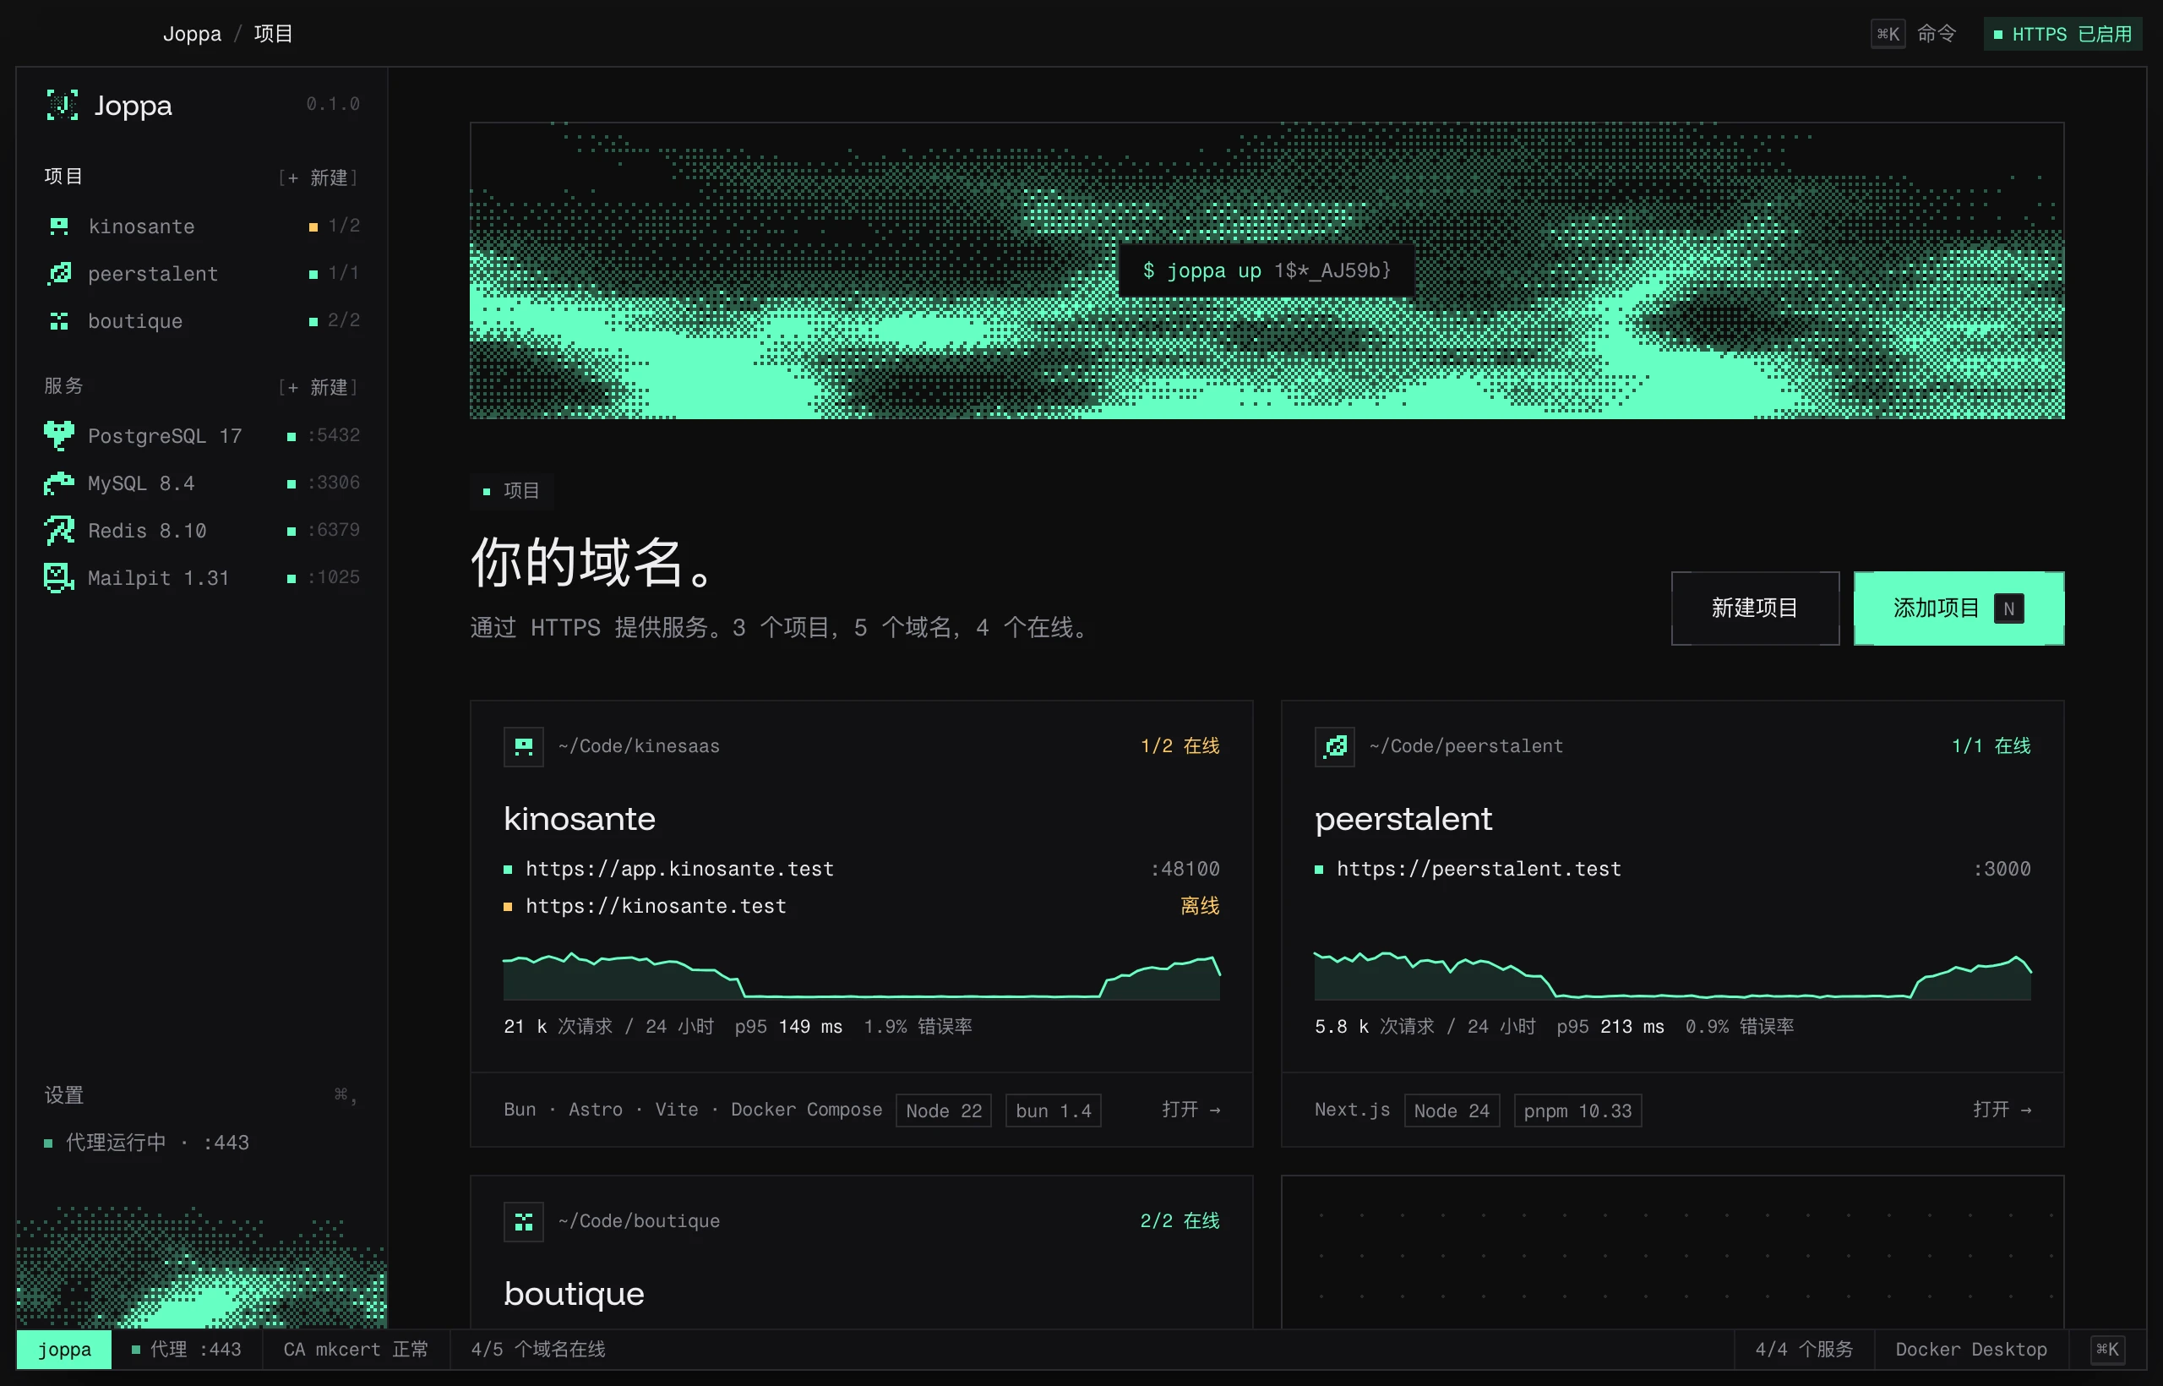Open the PostgreSQL 17 service icon
The width and height of the screenshot is (2163, 1386).
tap(59, 435)
